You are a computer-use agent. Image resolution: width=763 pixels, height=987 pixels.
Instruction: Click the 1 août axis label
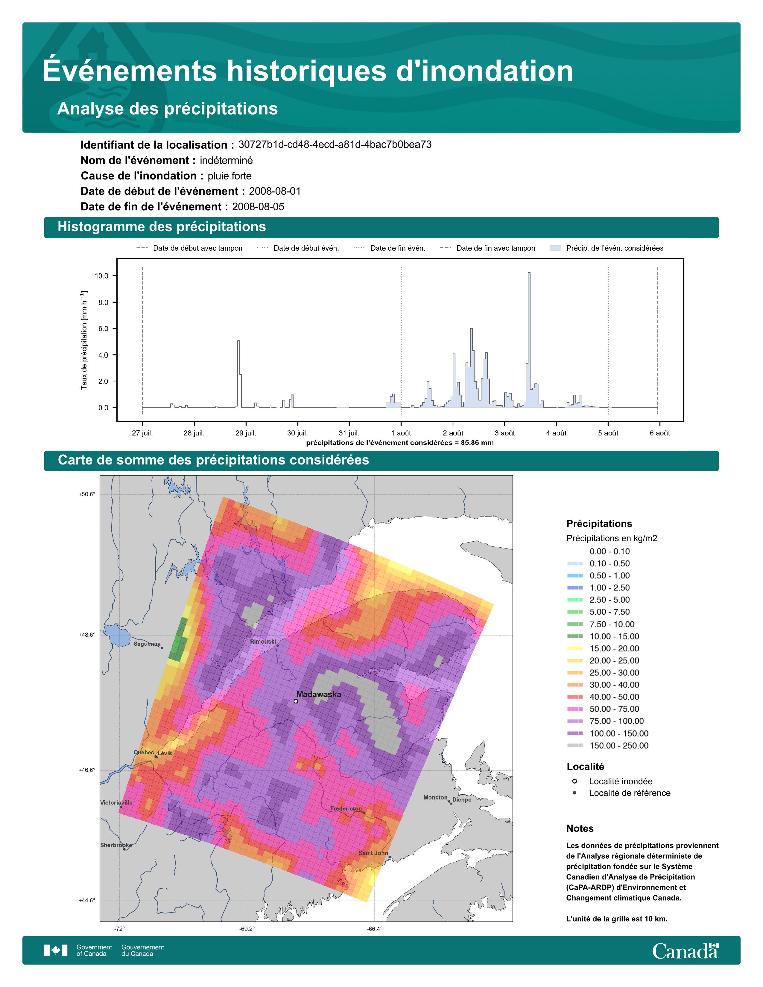point(401,433)
